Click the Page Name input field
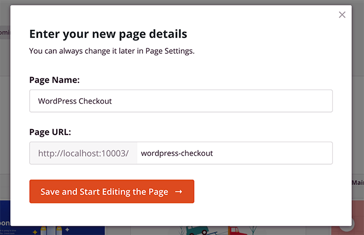364x235 pixels. pyautogui.click(x=181, y=101)
